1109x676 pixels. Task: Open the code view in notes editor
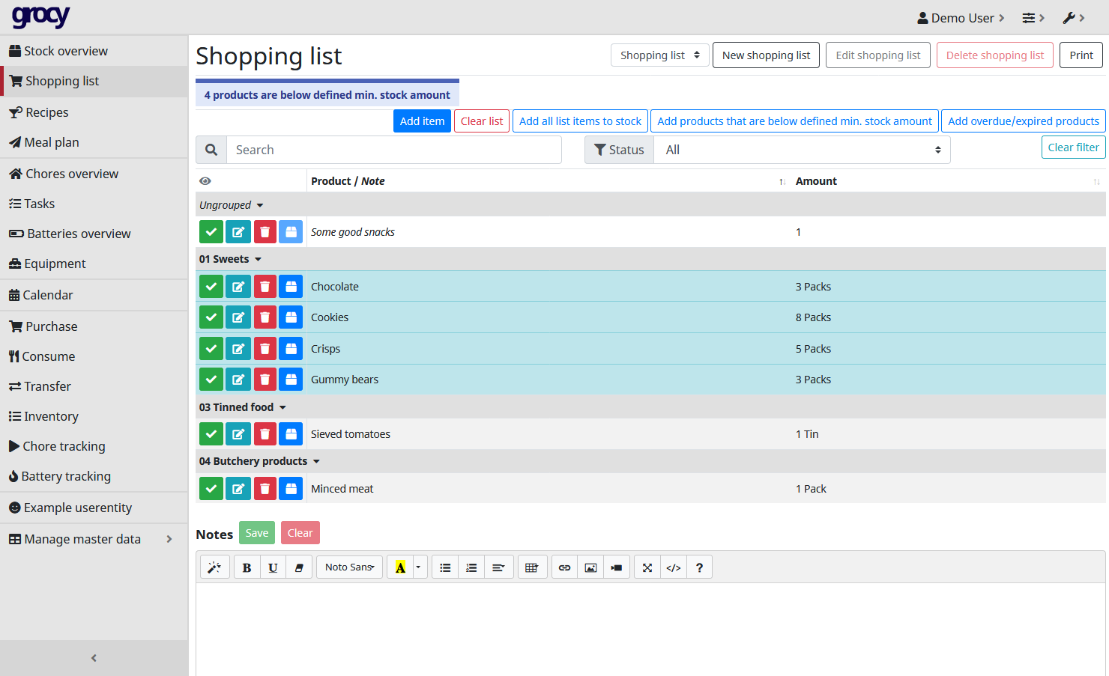pyautogui.click(x=674, y=567)
